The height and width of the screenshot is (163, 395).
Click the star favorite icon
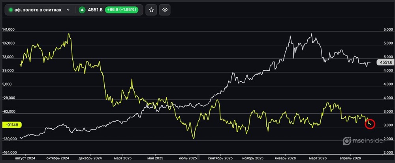151,10
